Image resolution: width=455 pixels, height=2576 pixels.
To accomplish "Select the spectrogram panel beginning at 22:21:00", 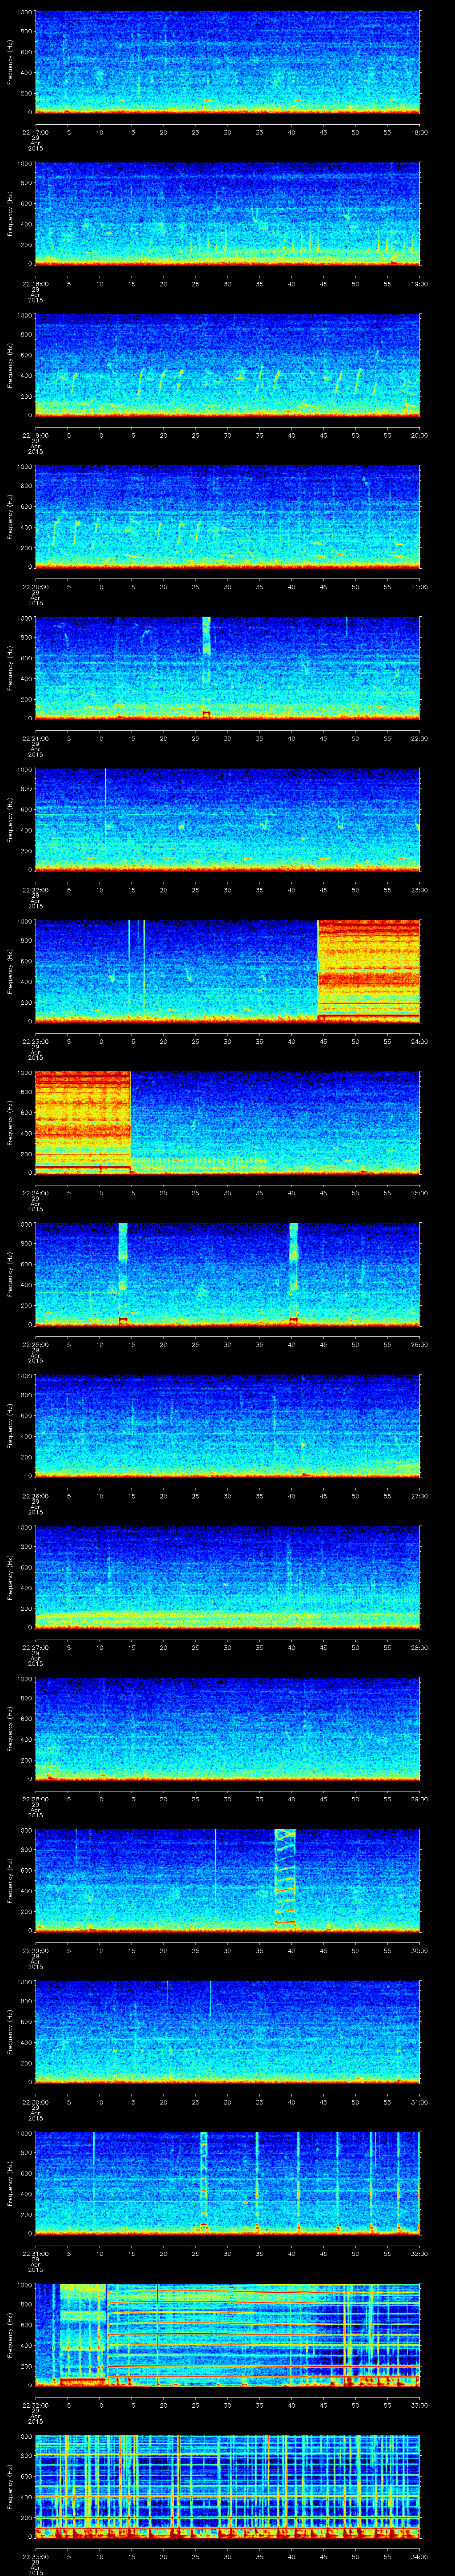I will (228, 668).
